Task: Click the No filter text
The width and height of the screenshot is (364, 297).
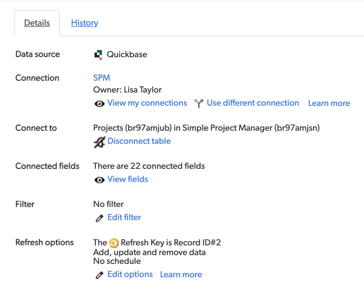Action: tap(108, 204)
